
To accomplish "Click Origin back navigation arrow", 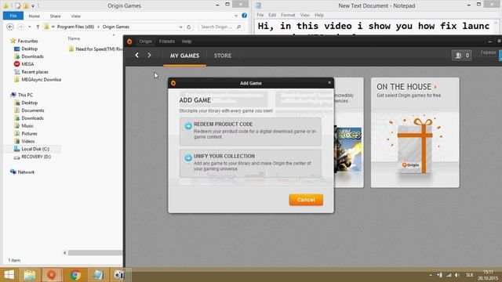I will pyautogui.click(x=136, y=55).
